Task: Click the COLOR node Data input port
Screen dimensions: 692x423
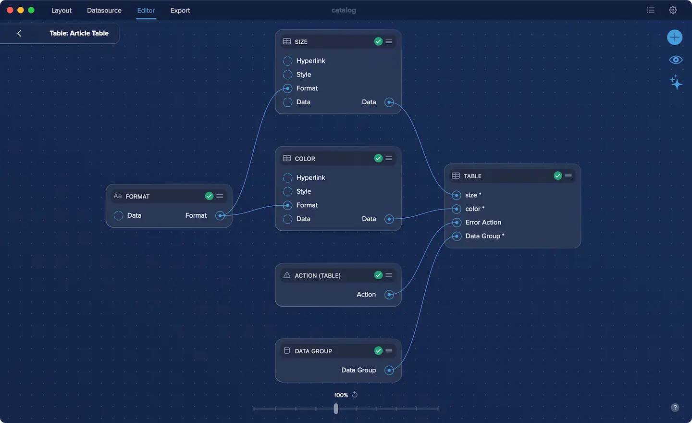Action: (x=287, y=219)
